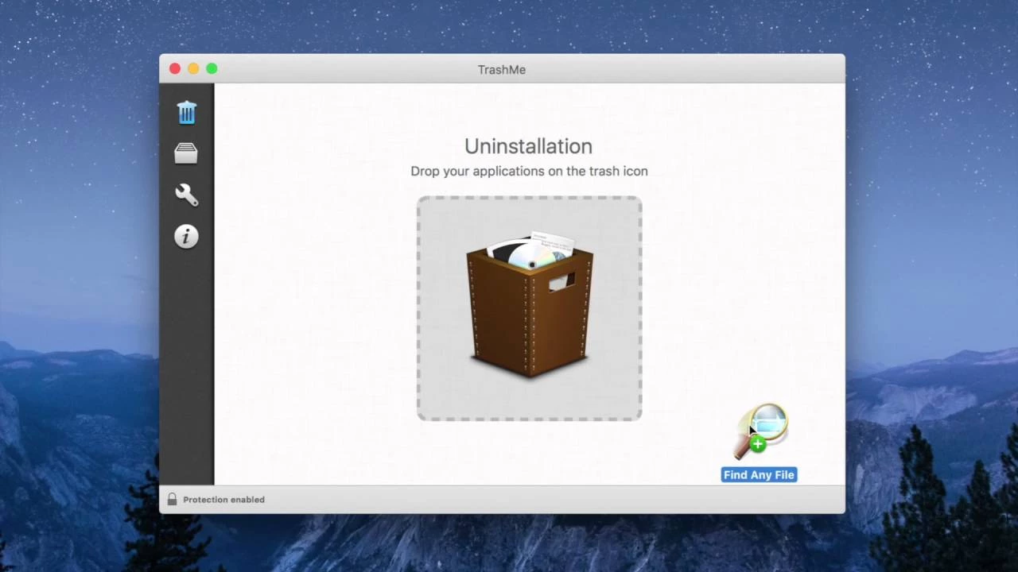
Task: Minimize TrashMe with the yellow button
Action: (x=193, y=69)
